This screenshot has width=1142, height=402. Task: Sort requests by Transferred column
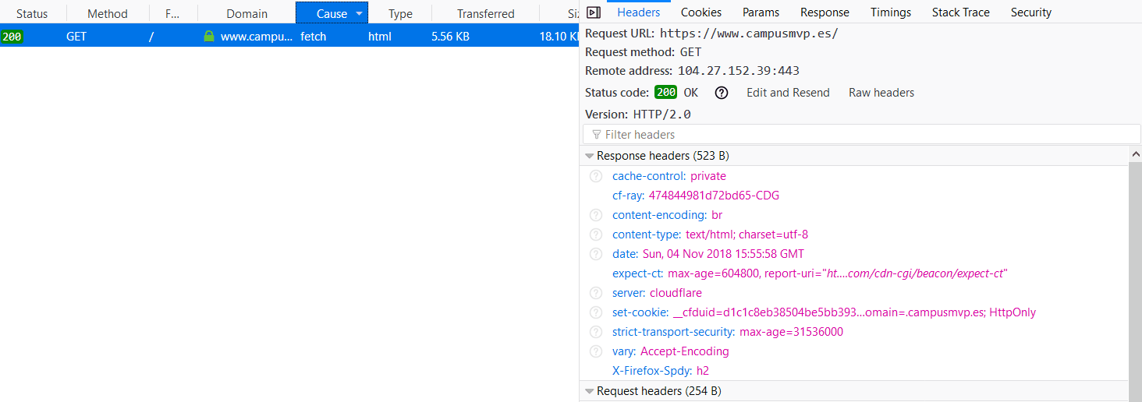pos(485,13)
